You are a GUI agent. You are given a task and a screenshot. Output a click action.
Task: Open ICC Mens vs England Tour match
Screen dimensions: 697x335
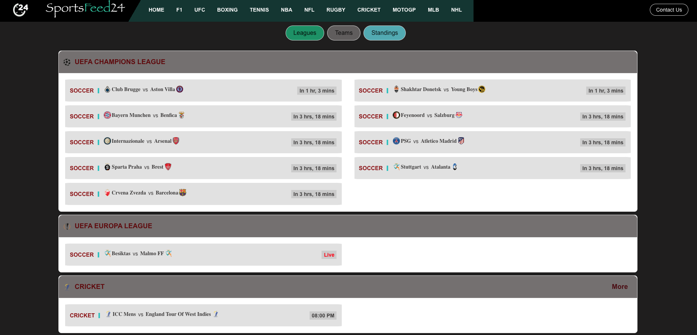pyautogui.click(x=203, y=315)
